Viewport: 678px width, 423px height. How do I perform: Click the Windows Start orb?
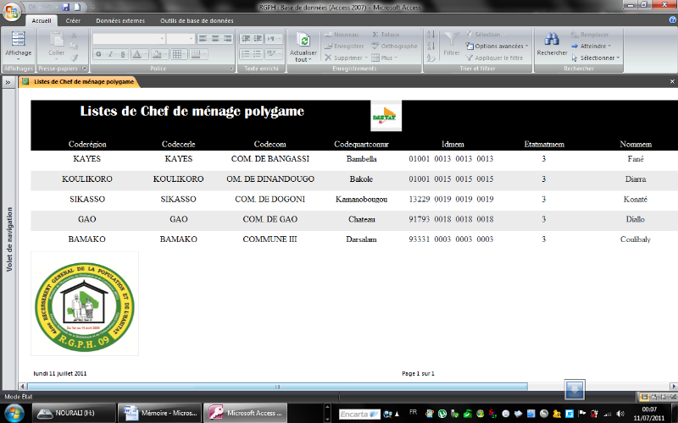coord(14,413)
